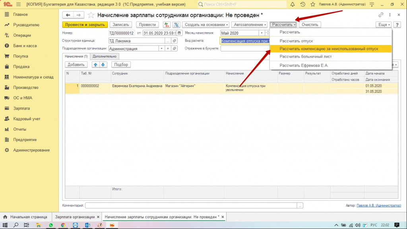Screen dimensions: 407x229
Task: Choose Рассчитать Ефремова Е.А. item
Action: [331, 65]
